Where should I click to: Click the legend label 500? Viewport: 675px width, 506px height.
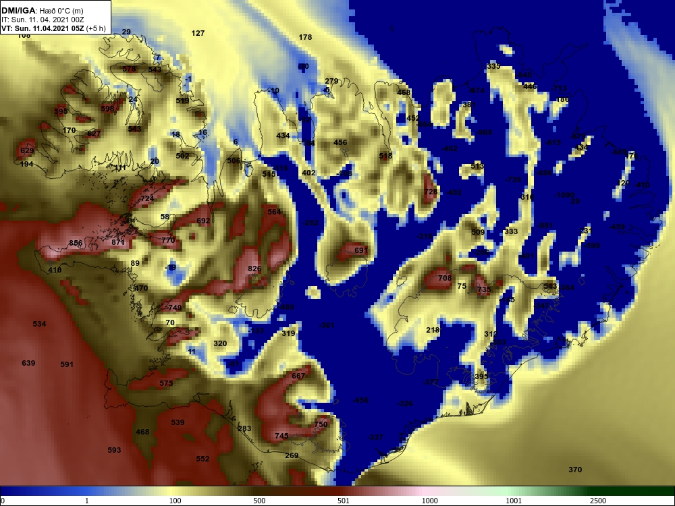(260, 501)
